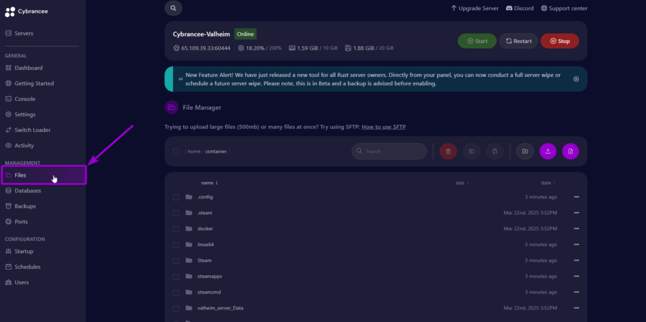Viewport: 646px width, 322px height.
Task: Click the purple new file icon
Action: click(570, 152)
